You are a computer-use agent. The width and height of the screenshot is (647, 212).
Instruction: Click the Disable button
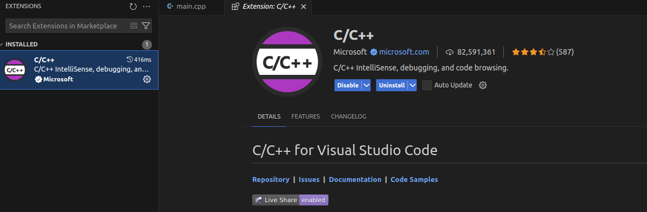(x=348, y=85)
